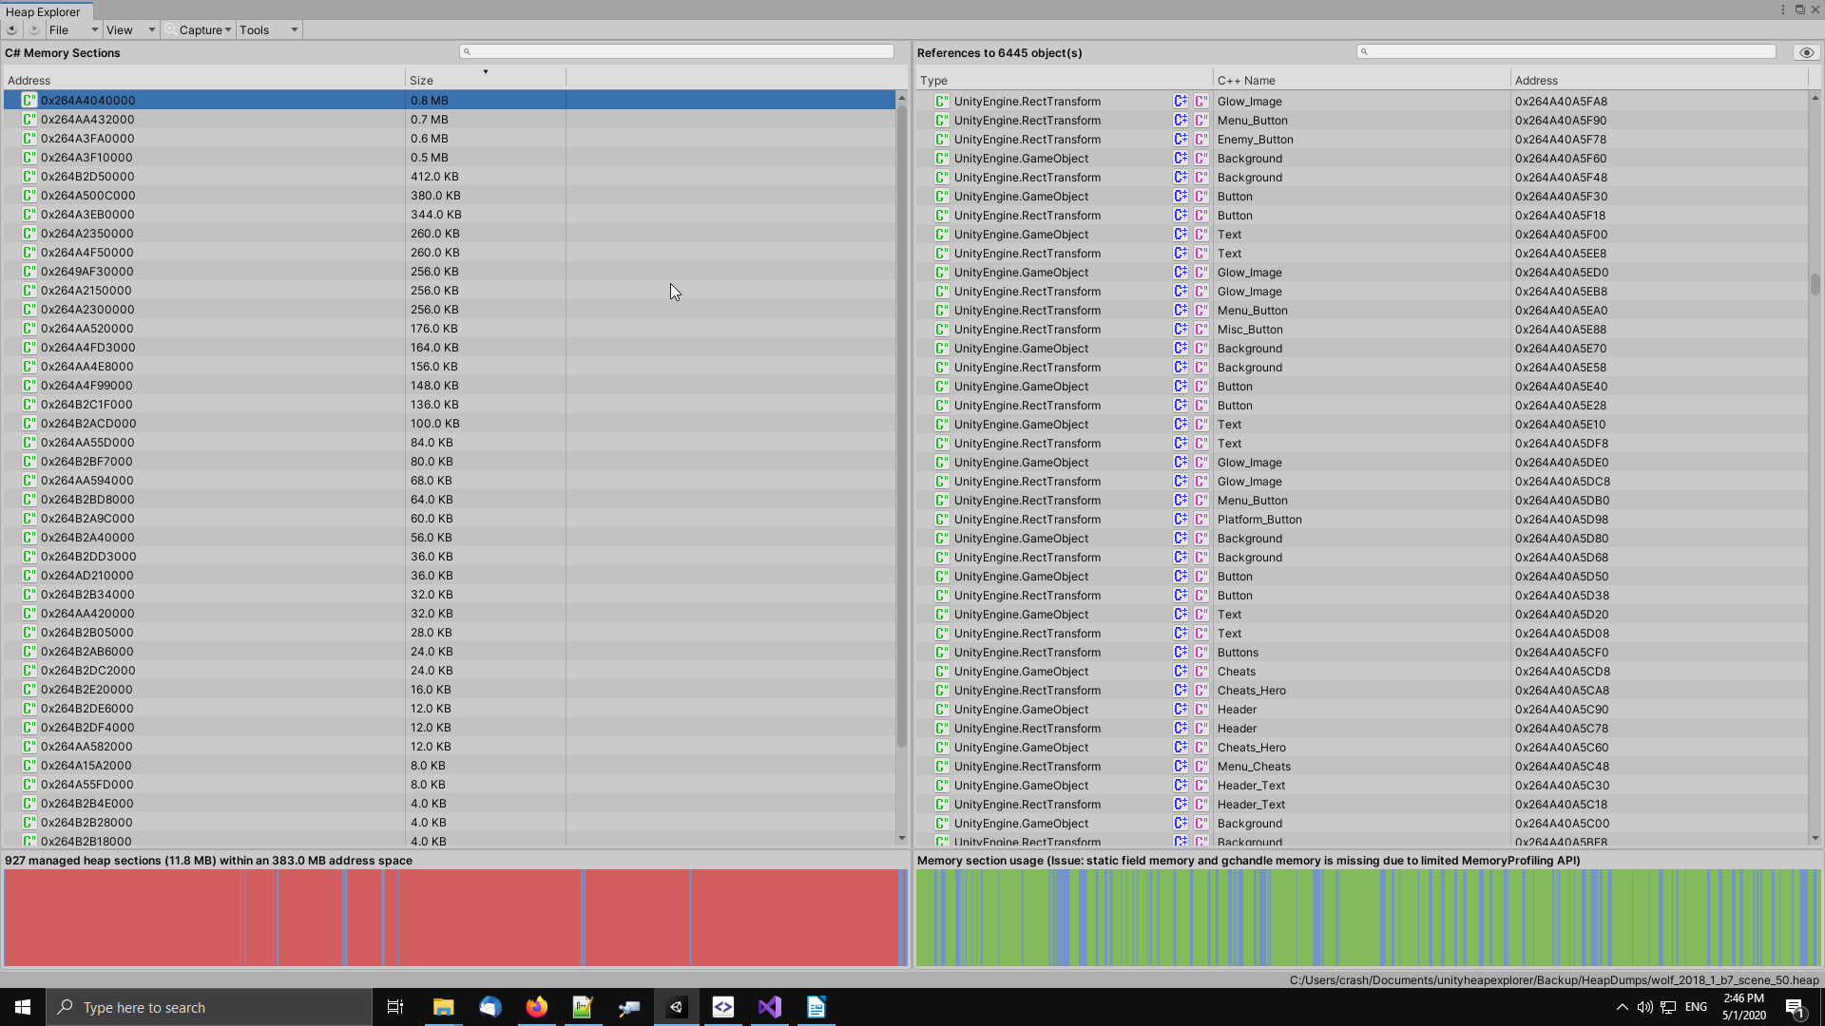Select the Heap Explorer tab
Screen dimensions: 1825x1026
[x=44, y=11]
